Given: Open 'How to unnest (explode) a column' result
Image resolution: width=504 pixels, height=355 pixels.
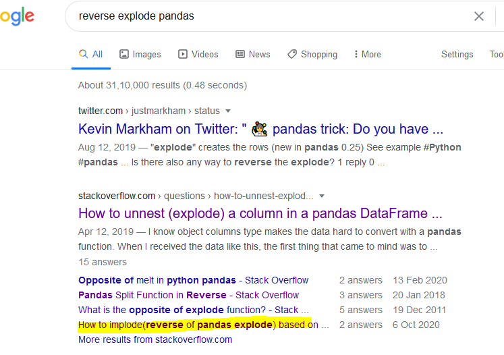Looking at the screenshot, I should click(260, 213).
